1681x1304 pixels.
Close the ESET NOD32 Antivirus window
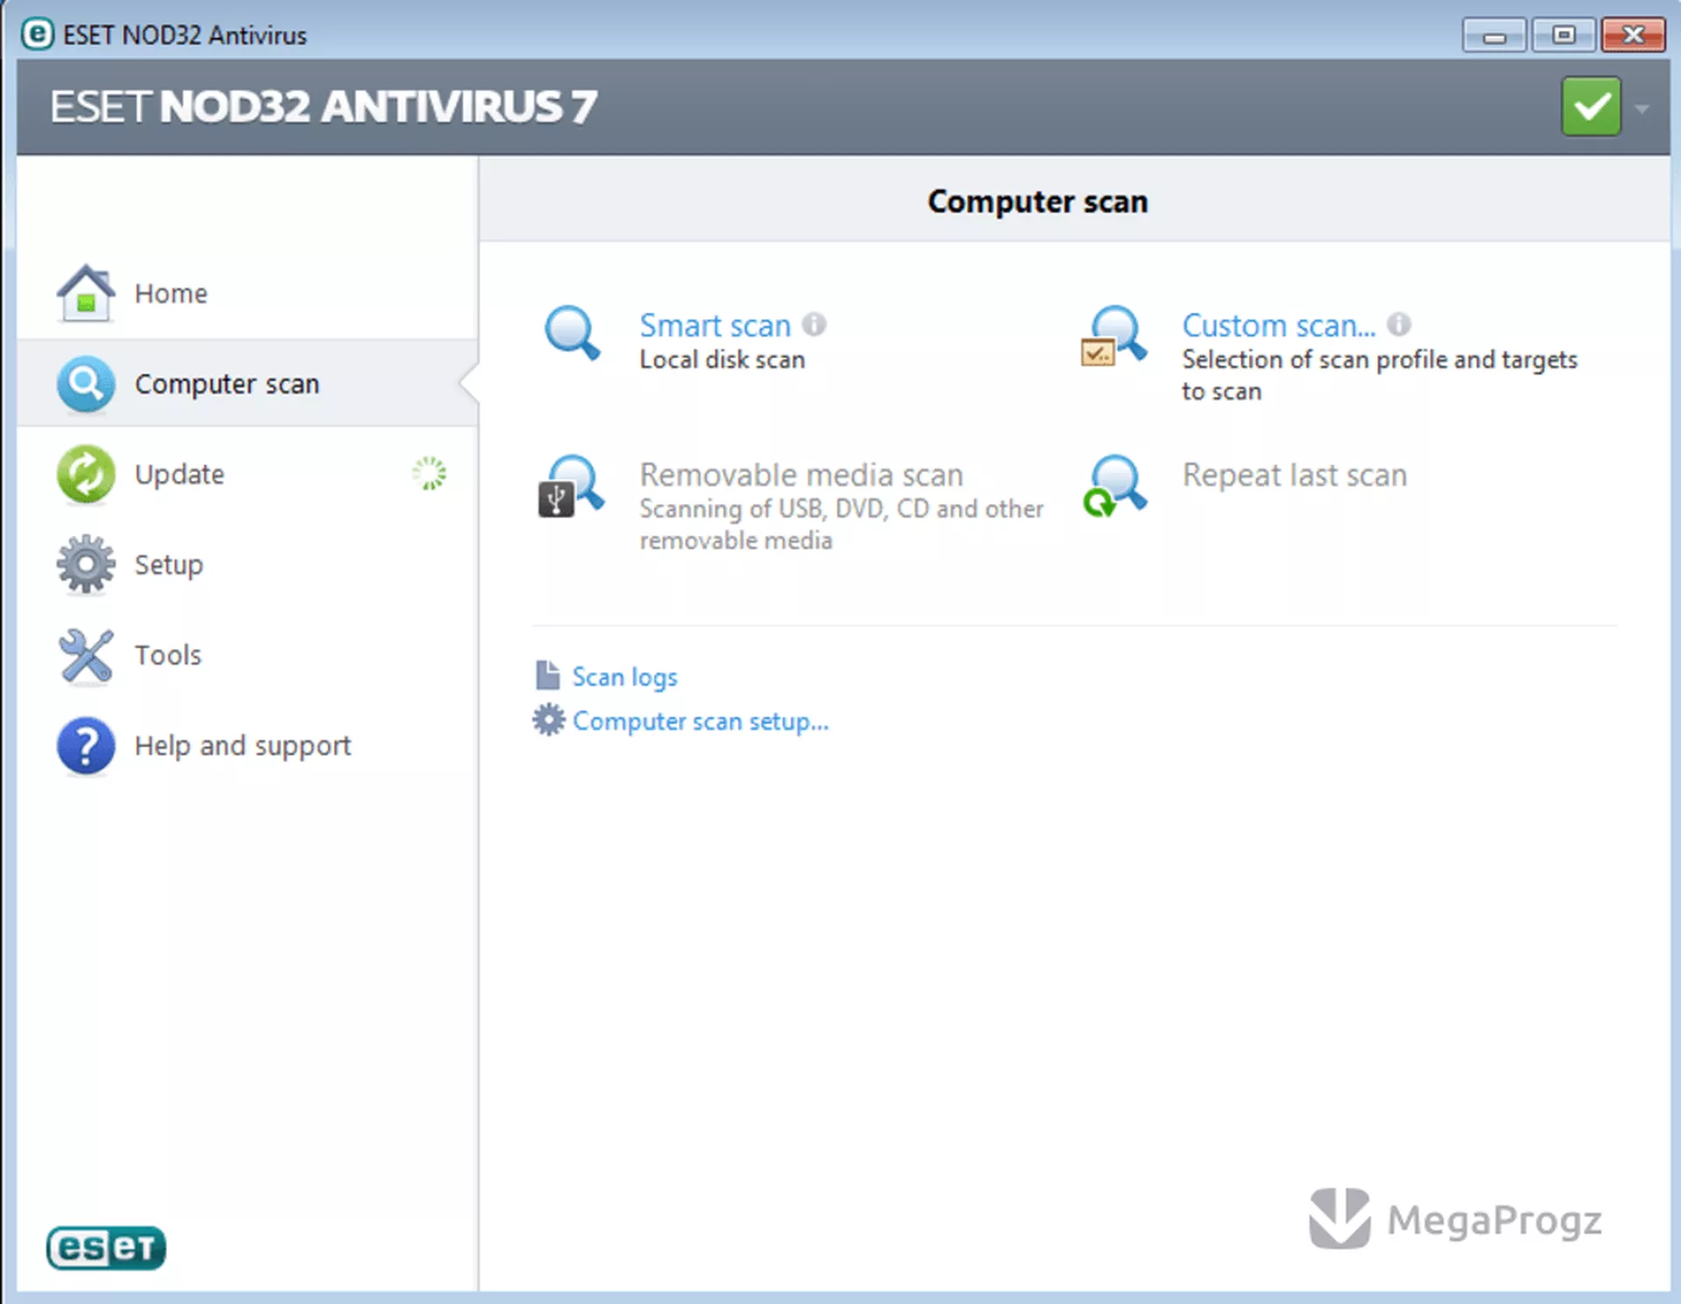[1633, 35]
